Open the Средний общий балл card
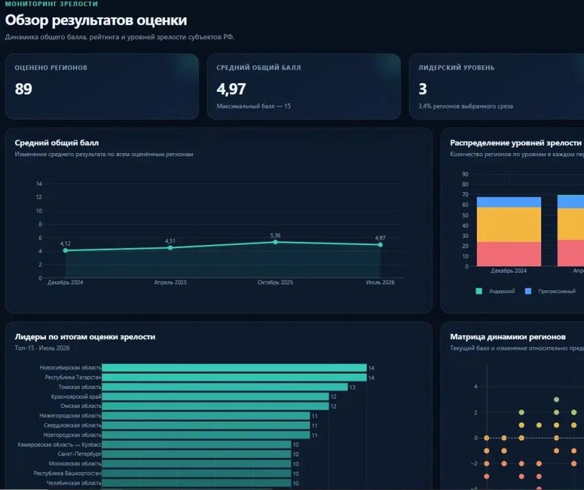 tap(304, 86)
